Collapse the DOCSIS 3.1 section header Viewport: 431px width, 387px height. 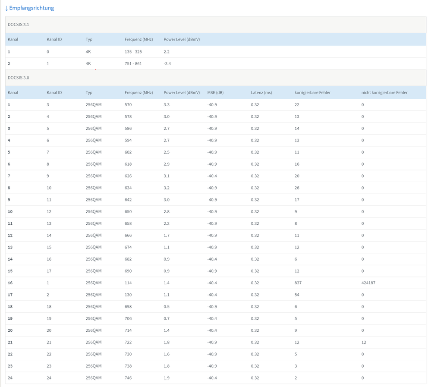click(x=19, y=25)
